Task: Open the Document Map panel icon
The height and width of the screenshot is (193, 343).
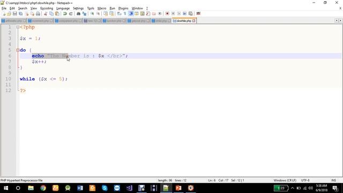Action: click(143, 13)
